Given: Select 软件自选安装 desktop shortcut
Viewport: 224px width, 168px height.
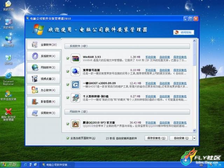Looking at the screenshot, I should click(8, 95).
